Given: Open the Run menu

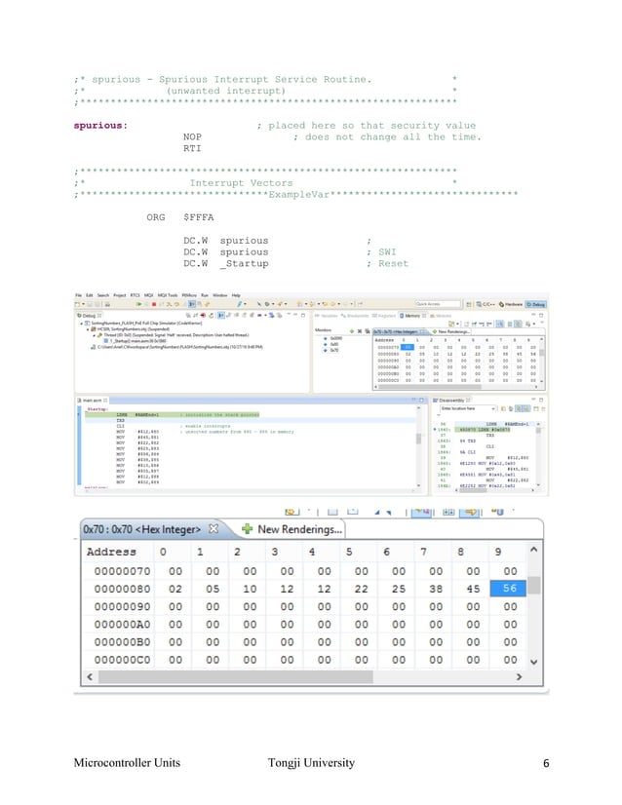Looking at the screenshot, I should point(205,295).
